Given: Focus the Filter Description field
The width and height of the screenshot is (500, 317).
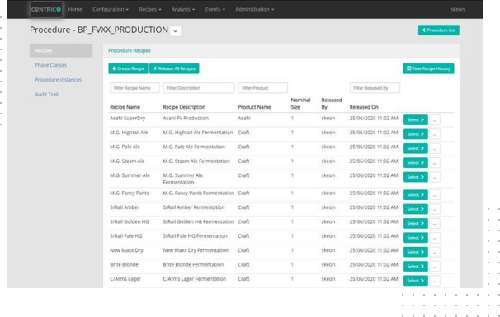Looking at the screenshot, I should (x=199, y=88).
